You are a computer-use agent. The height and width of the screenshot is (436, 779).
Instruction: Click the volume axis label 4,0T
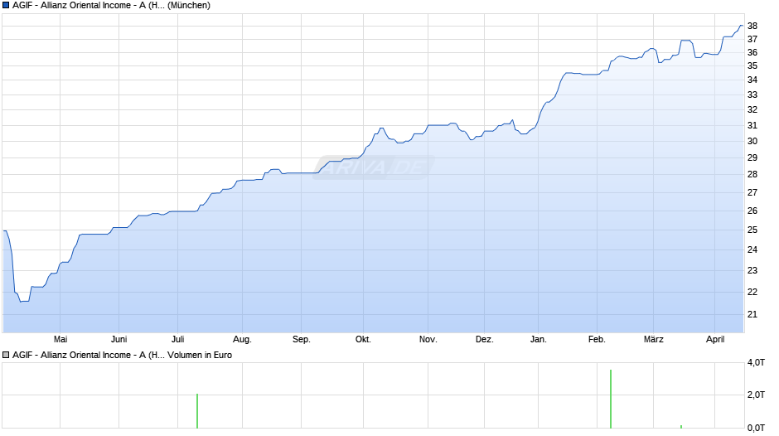tap(756, 362)
